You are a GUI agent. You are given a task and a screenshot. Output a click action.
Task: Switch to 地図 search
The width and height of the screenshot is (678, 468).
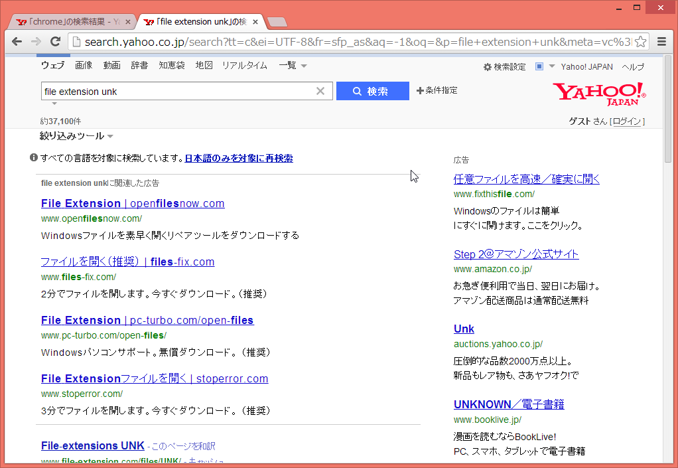(x=204, y=65)
